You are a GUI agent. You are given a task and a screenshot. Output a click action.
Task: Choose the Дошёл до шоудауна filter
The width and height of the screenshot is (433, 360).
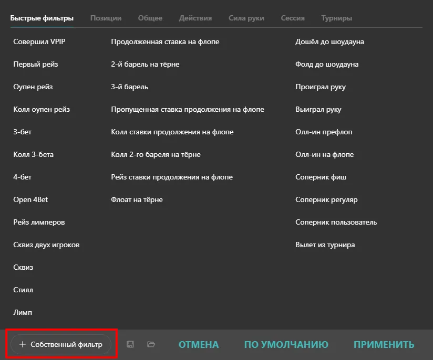pos(329,42)
